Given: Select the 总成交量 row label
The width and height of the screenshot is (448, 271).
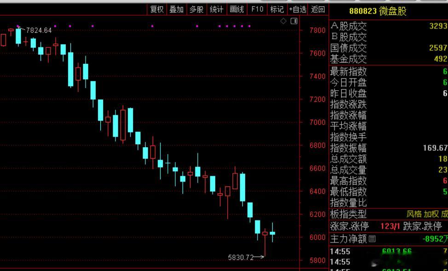Looking at the screenshot, I should coord(348,170).
